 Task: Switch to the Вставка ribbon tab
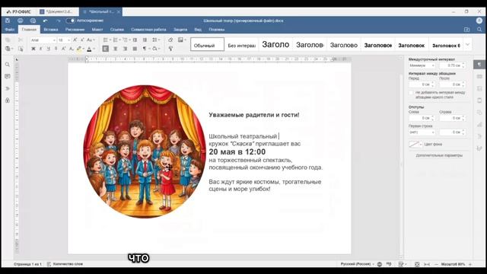coord(51,30)
